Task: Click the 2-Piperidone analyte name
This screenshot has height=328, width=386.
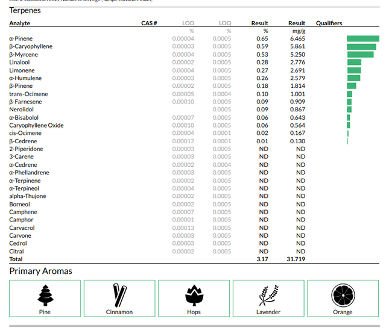Action: (26, 149)
